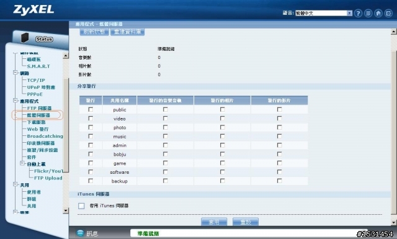Click the share name "backup"
This screenshot has height=239, width=397.
(x=120, y=181)
